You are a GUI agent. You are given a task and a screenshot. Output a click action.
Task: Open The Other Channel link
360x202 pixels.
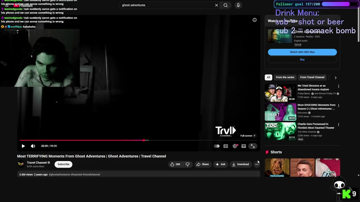pyautogui.click(x=307, y=132)
